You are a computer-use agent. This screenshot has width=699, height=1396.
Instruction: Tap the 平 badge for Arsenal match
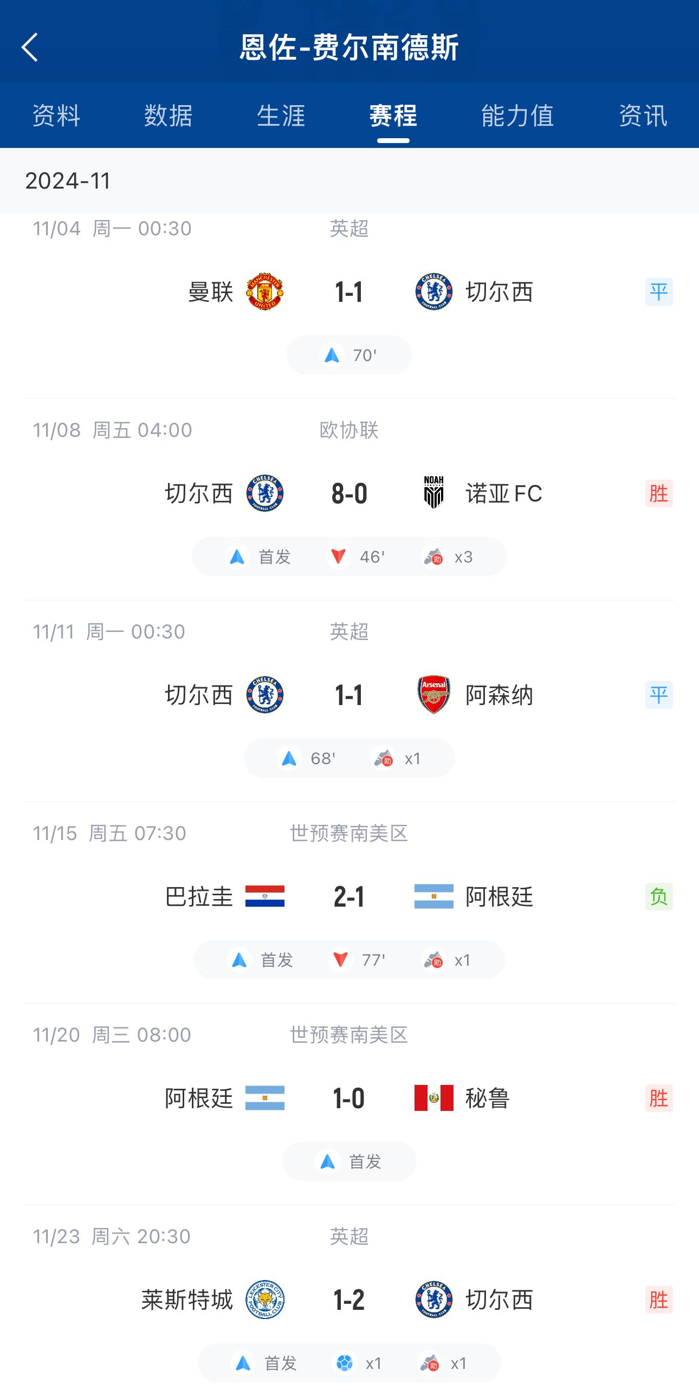pyautogui.click(x=659, y=695)
